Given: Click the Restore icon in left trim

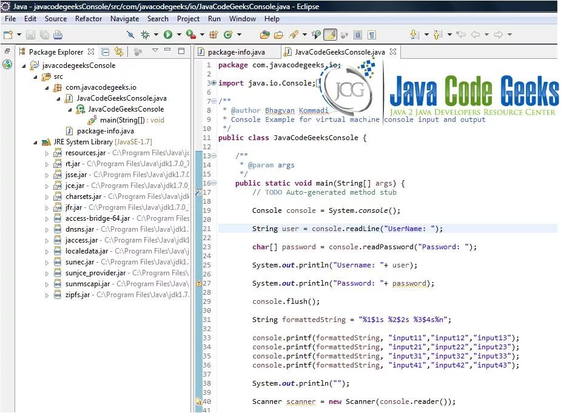Looking at the screenshot, I should (7, 51).
